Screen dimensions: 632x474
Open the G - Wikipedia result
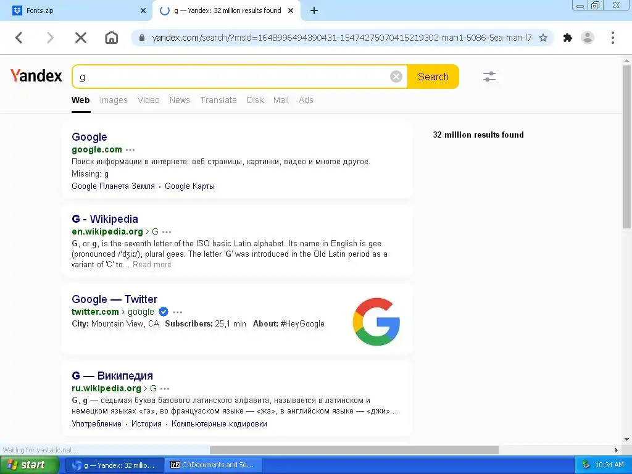point(105,219)
